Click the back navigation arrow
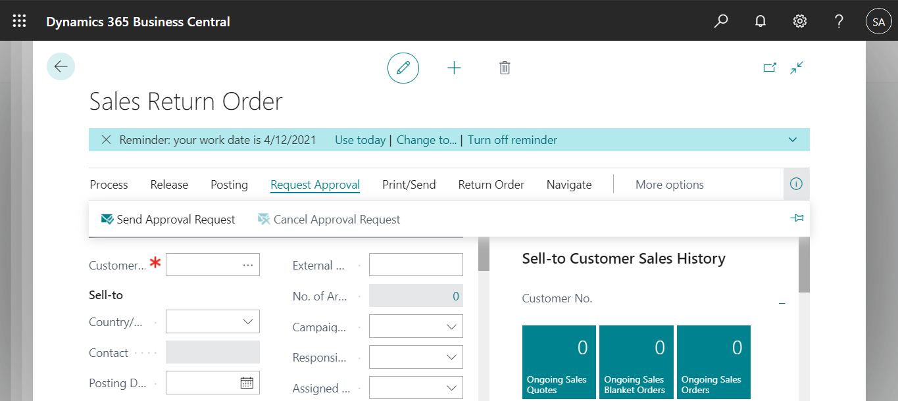 61,66
